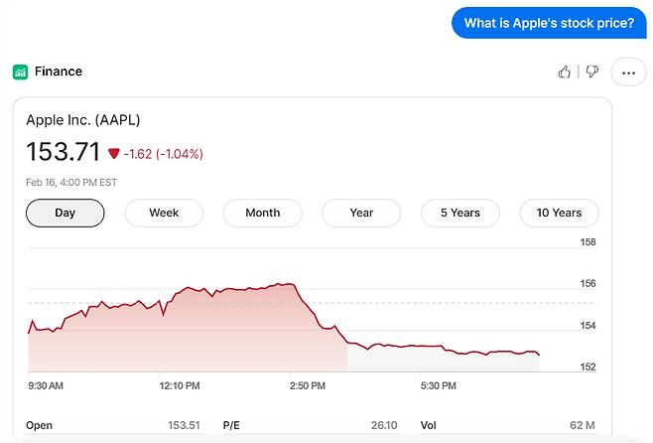
Task: Click the 5:30 PM axis label
Action: [438, 385]
